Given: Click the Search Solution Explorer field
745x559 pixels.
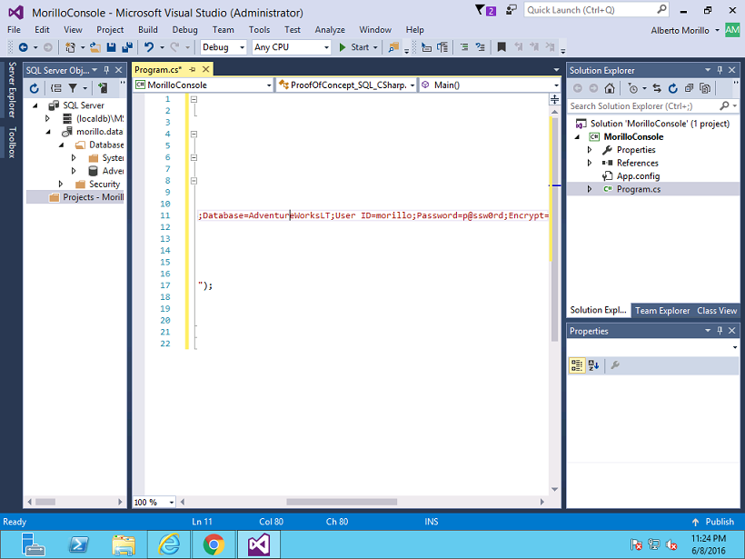Looking at the screenshot, I should pyautogui.click(x=653, y=106).
